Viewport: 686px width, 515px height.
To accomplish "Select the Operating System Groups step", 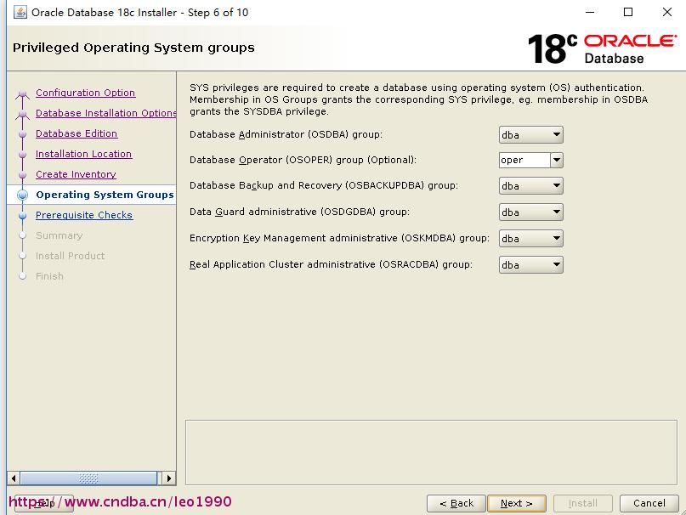I will tap(105, 195).
